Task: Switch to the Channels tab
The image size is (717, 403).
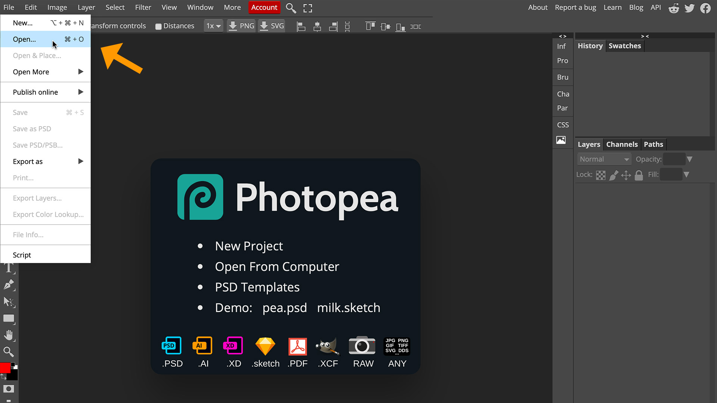Action: coord(622,144)
